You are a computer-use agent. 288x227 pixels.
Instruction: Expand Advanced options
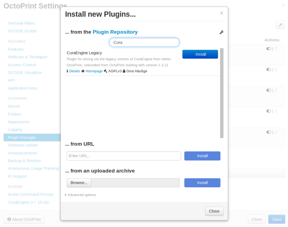(81, 195)
